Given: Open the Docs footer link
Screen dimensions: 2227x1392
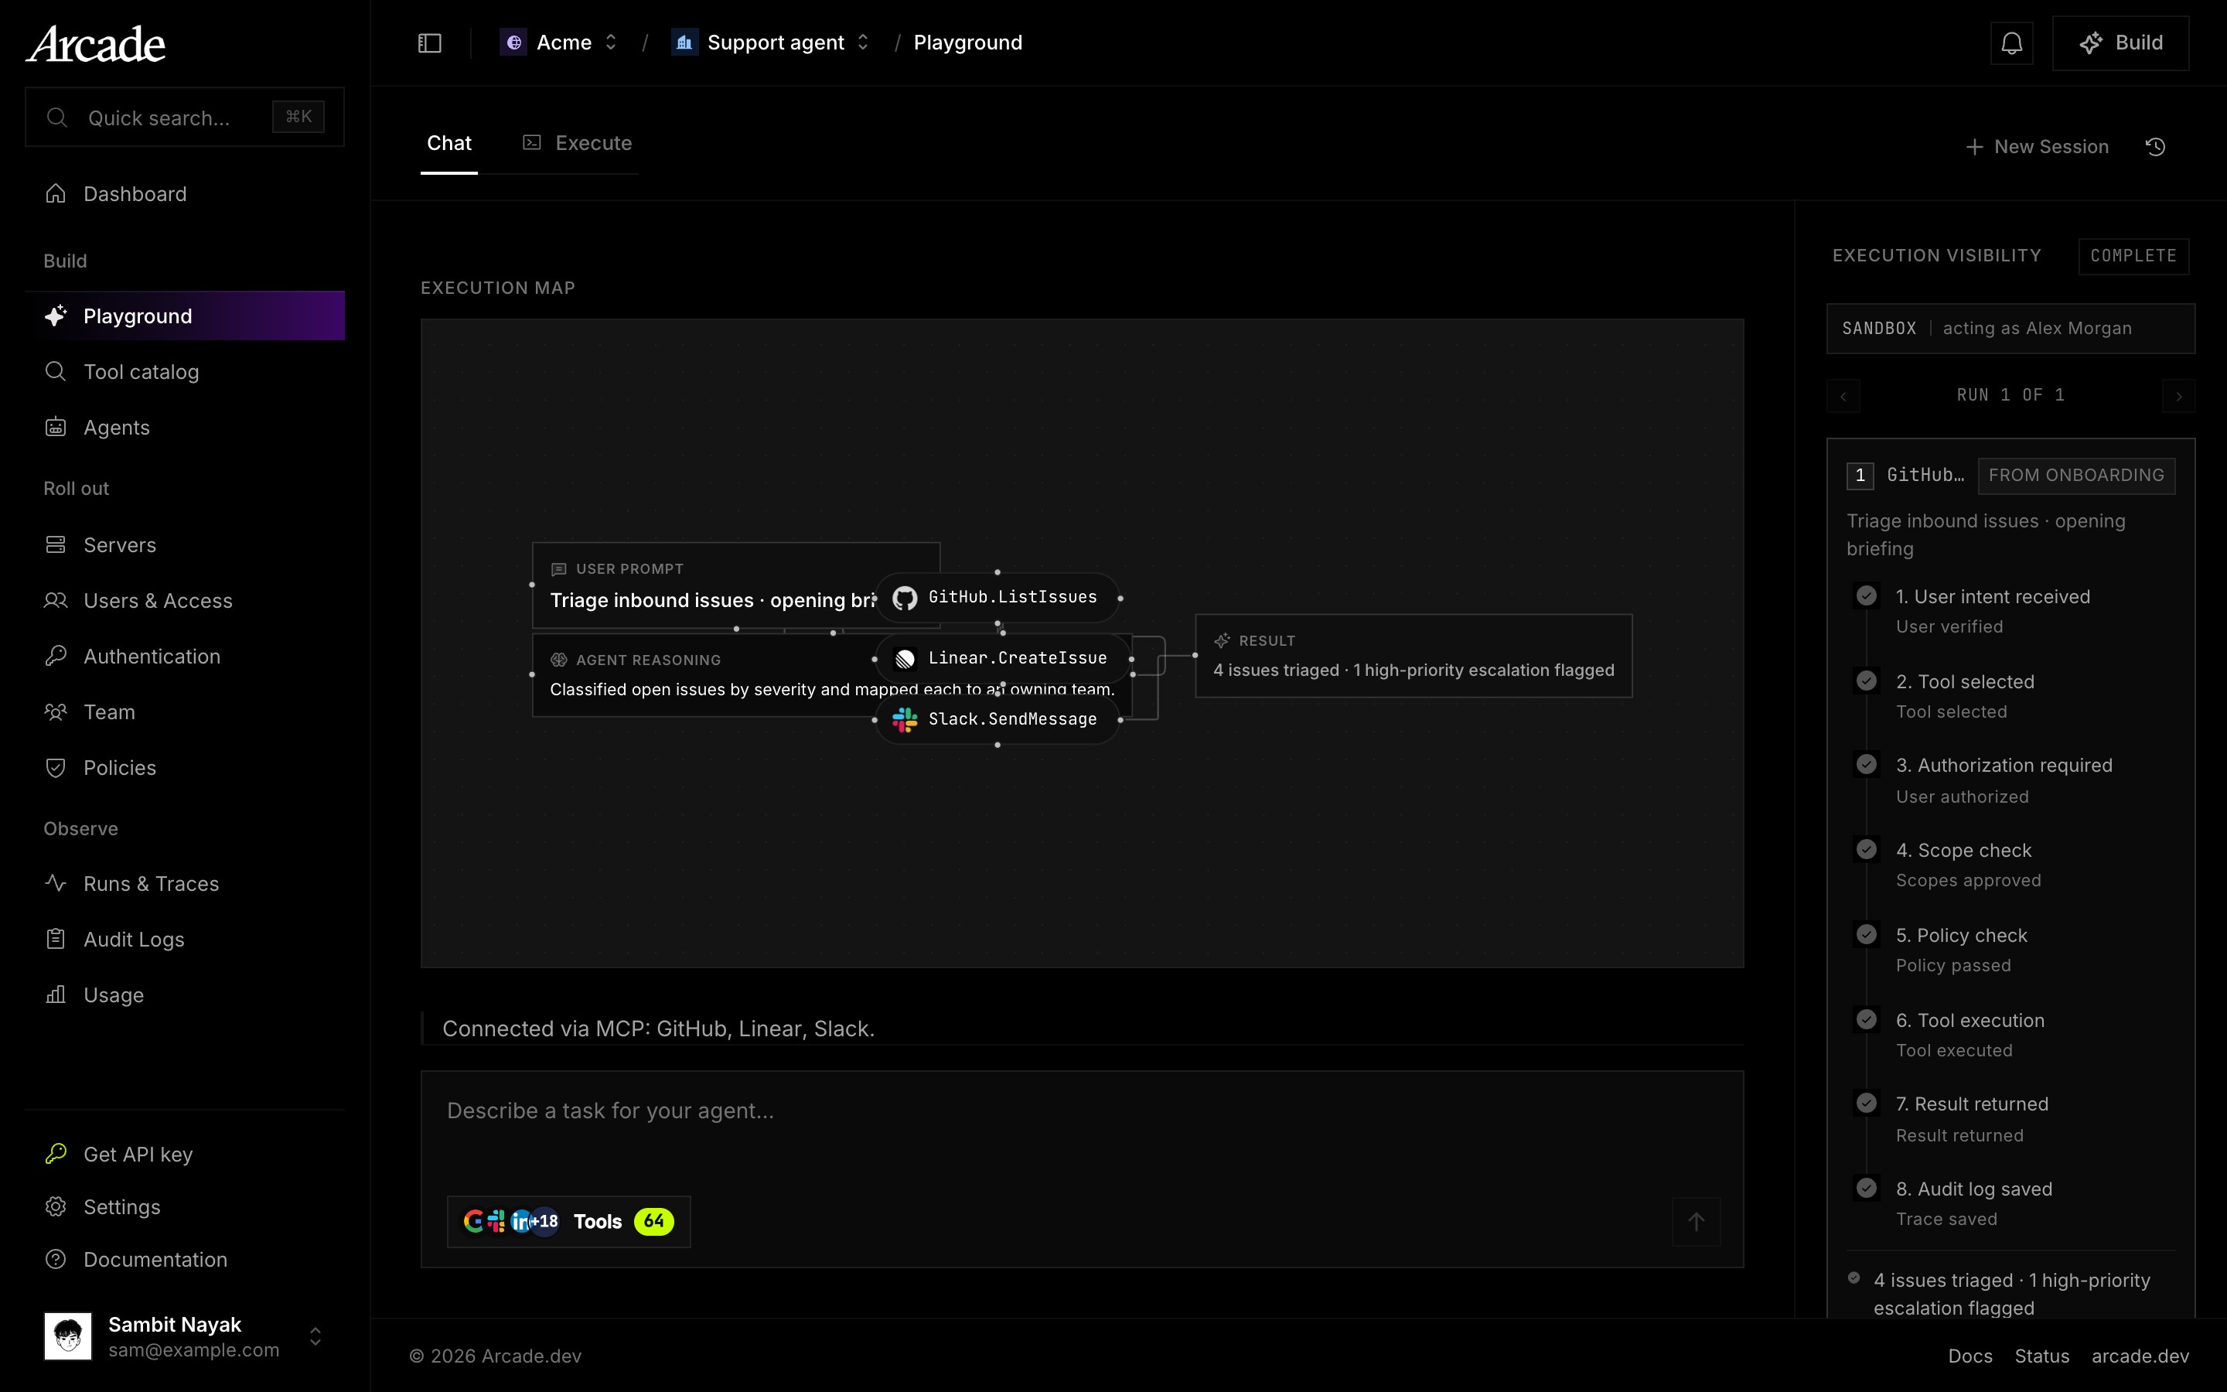Looking at the screenshot, I should [1970, 1356].
